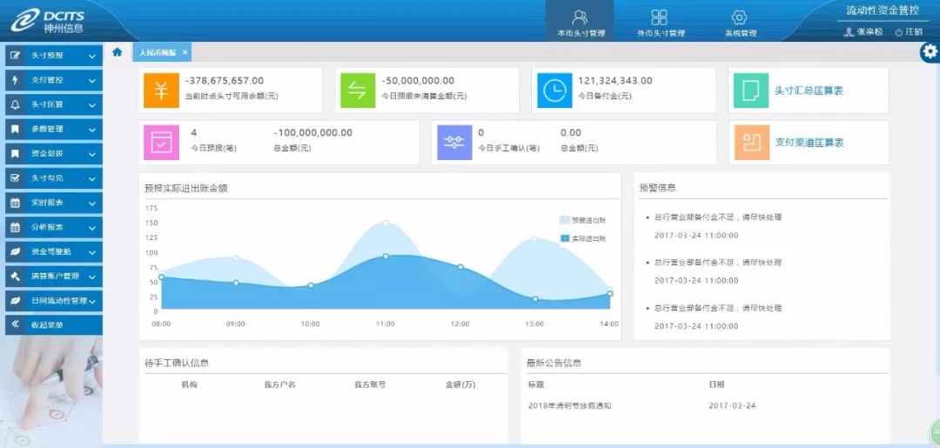Open the 2018年清明节放假通知 announcement
Viewport: 940px width, 448px height.
(569, 405)
